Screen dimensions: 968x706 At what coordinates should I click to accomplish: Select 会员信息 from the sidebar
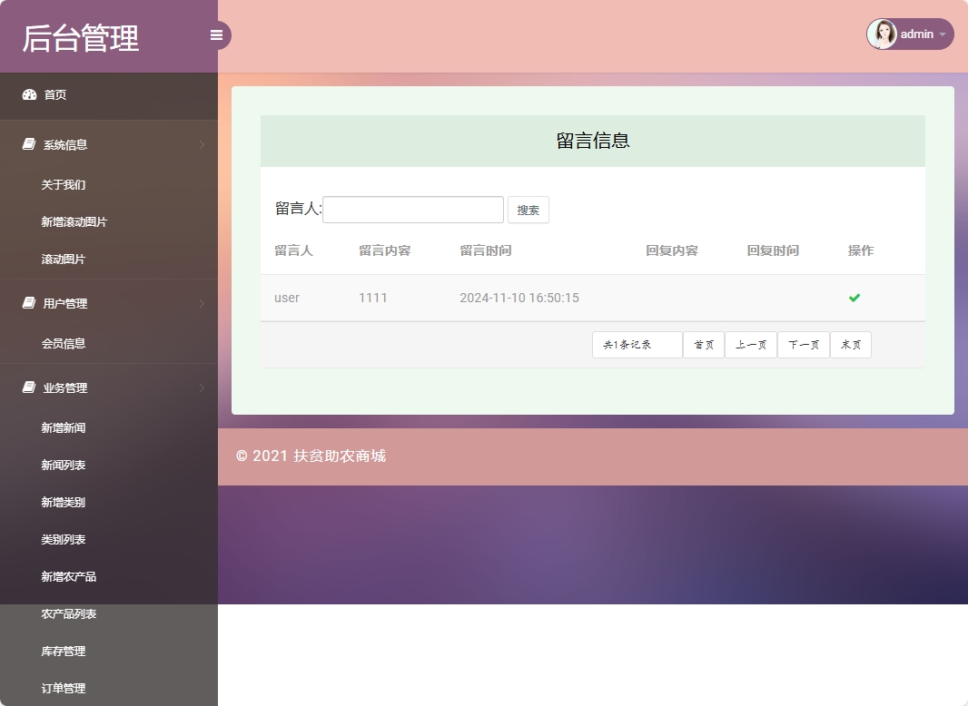click(x=64, y=343)
